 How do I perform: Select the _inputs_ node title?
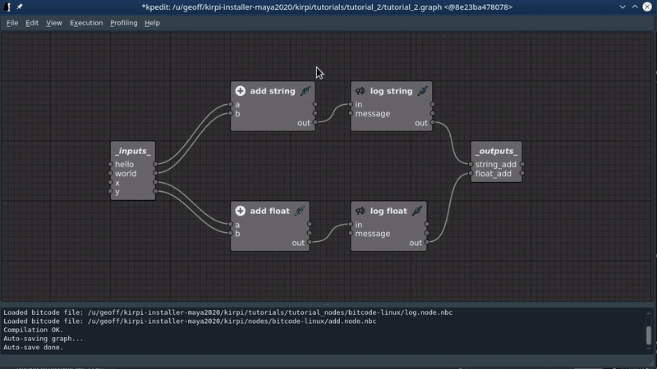click(x=132, y=151)
